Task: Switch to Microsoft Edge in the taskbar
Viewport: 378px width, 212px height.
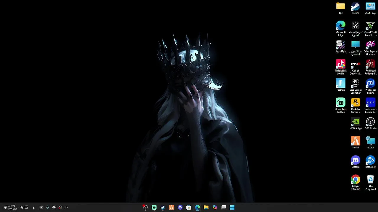Action: (x=197, y=207)
